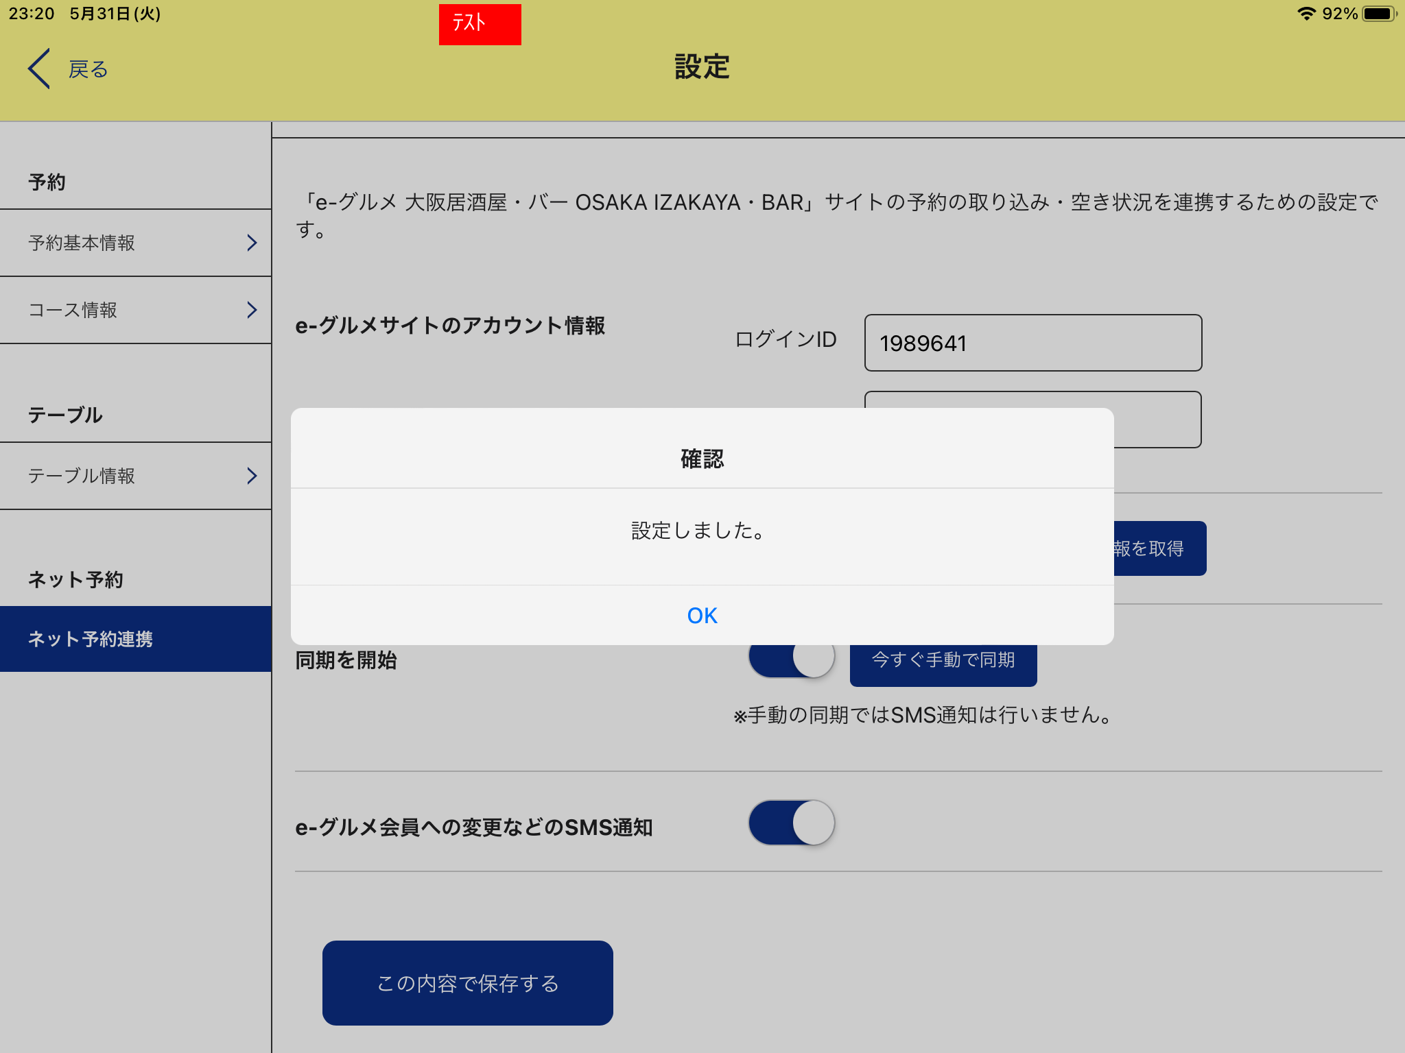The width and height of the screenshot is (1405, 1053).
Task: Click the ※手動の同期ではSMS通知は行いません note
Action: click(923, 715)
